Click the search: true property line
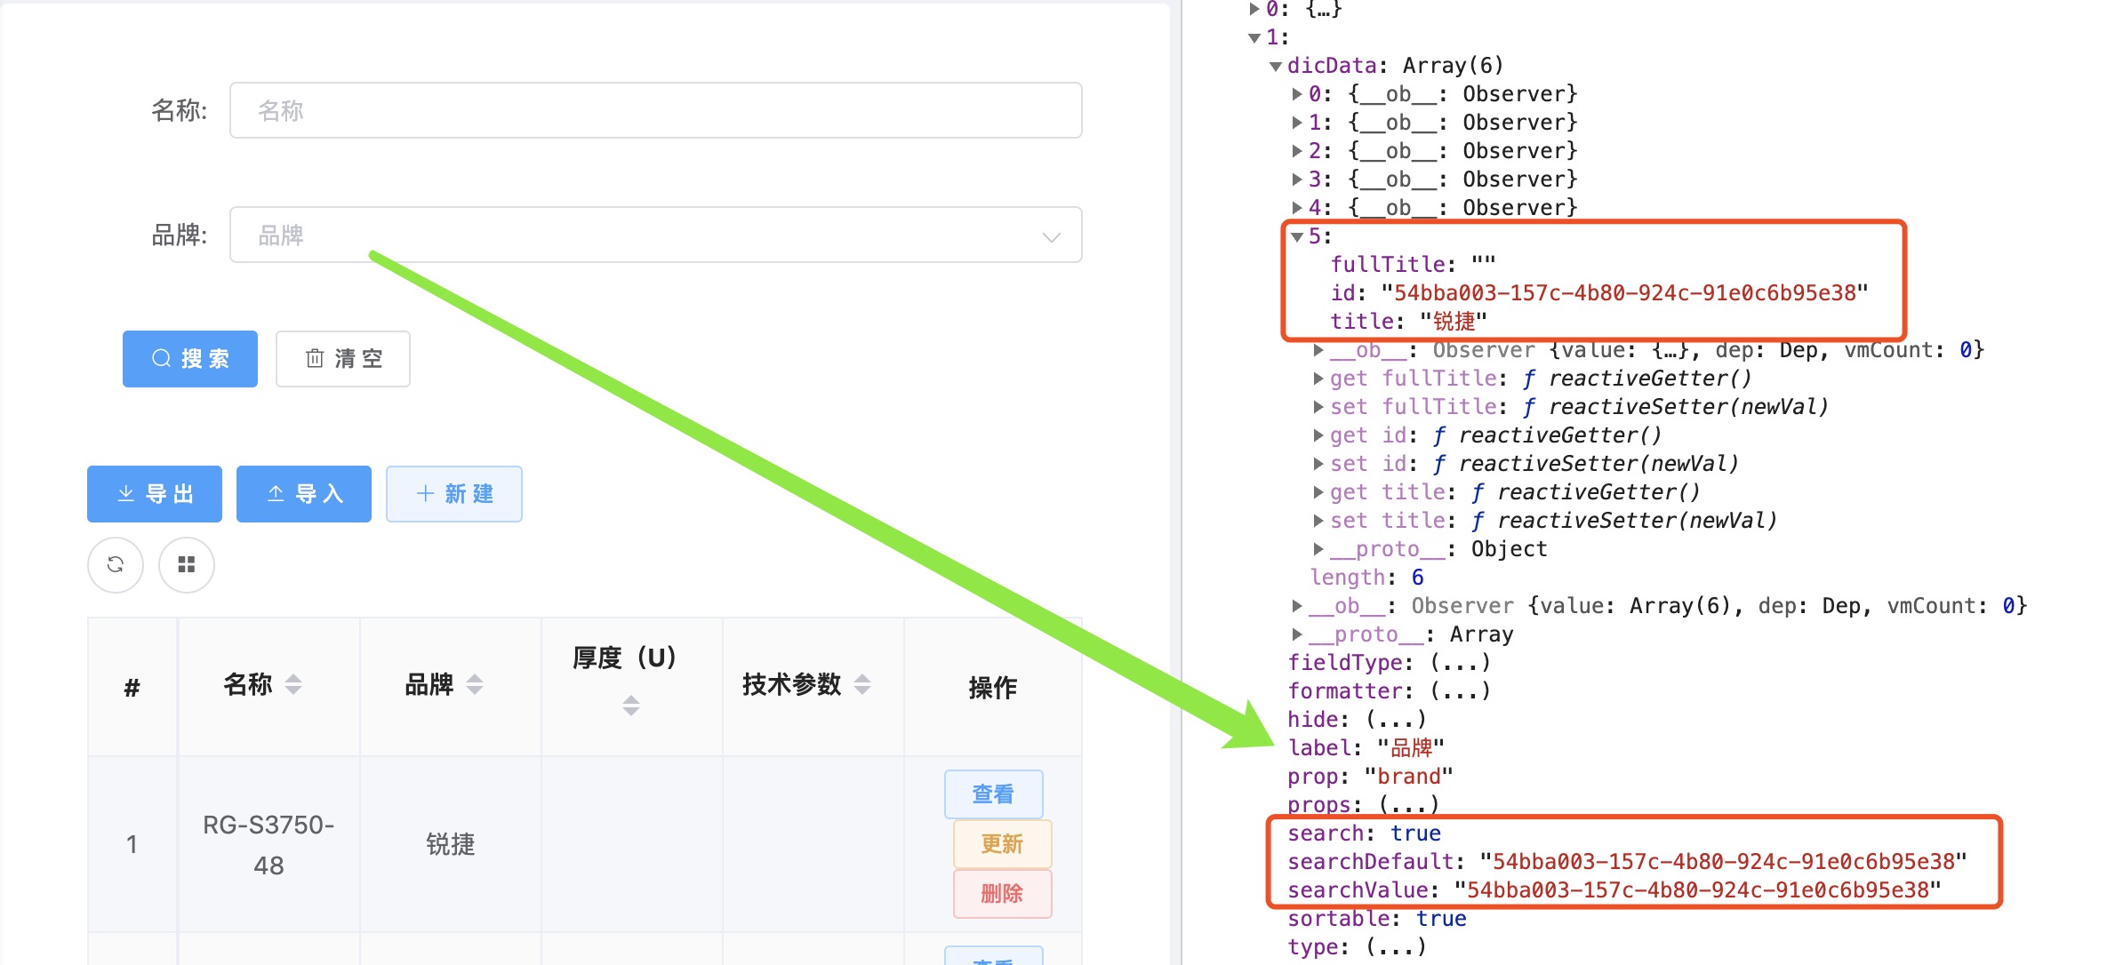 coord(1364,833)
